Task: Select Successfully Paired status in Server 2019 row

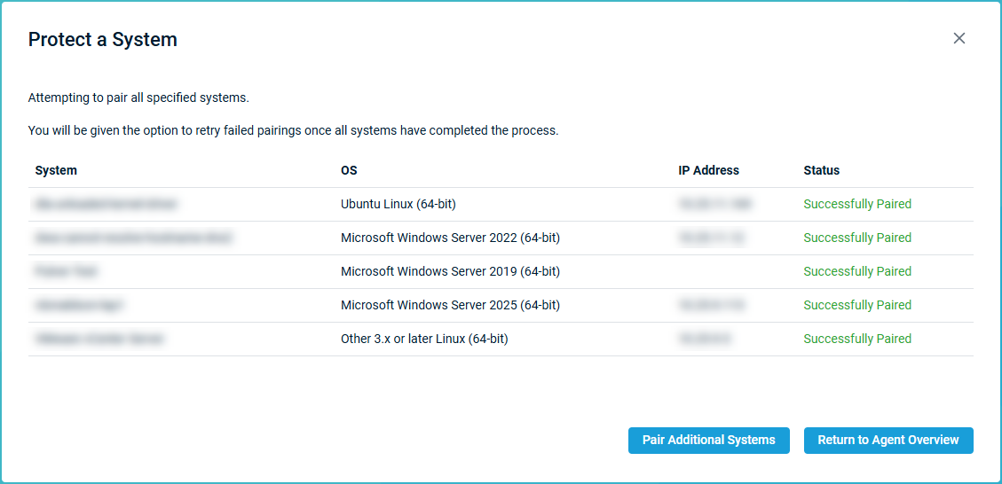Action: pyautogui.click(x=856, y=271)
